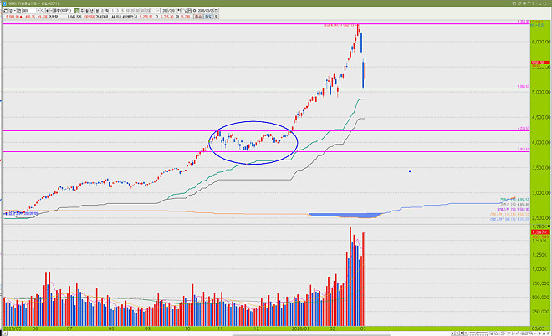The width and height of the screenshot is (552, 336).
Task: Switch chart to yearly (년) period
Action: point(91,11)
